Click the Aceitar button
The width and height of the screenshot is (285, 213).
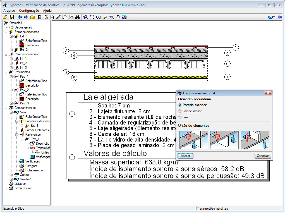185,156
